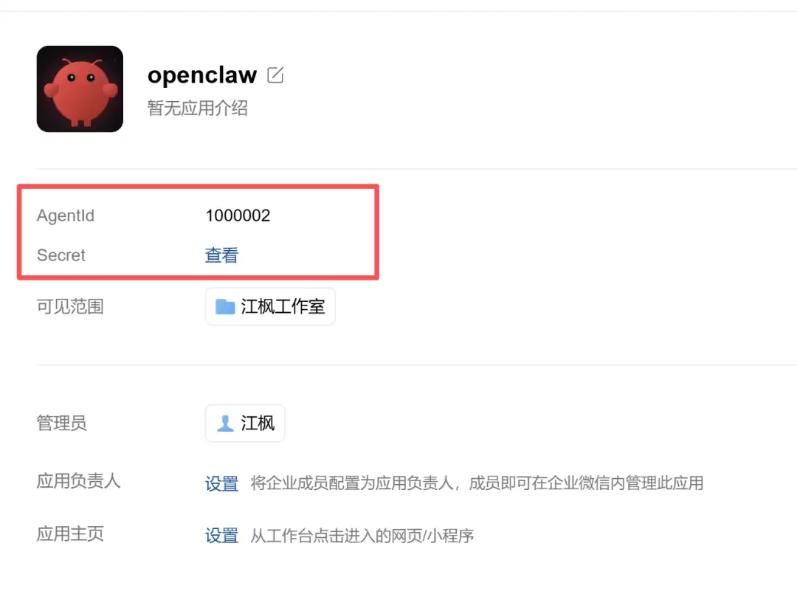Click the 应用负责人 hint about 企业微信

477,483
